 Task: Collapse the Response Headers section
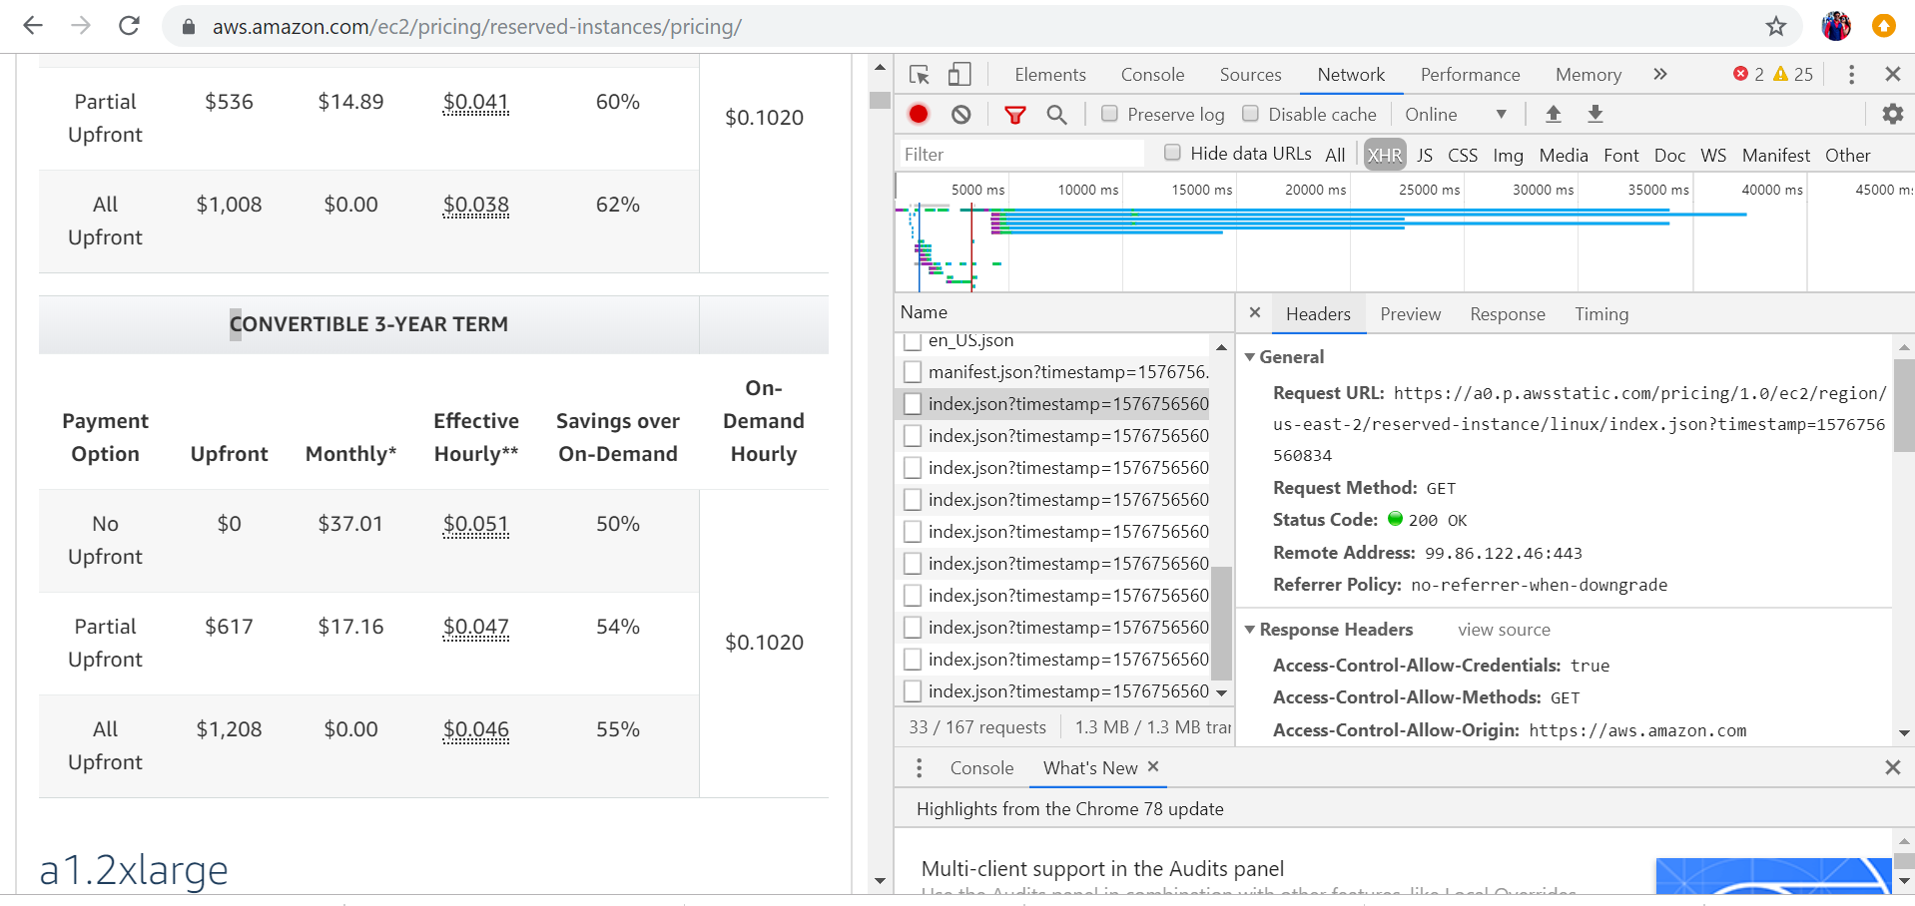coord(1249,630)
